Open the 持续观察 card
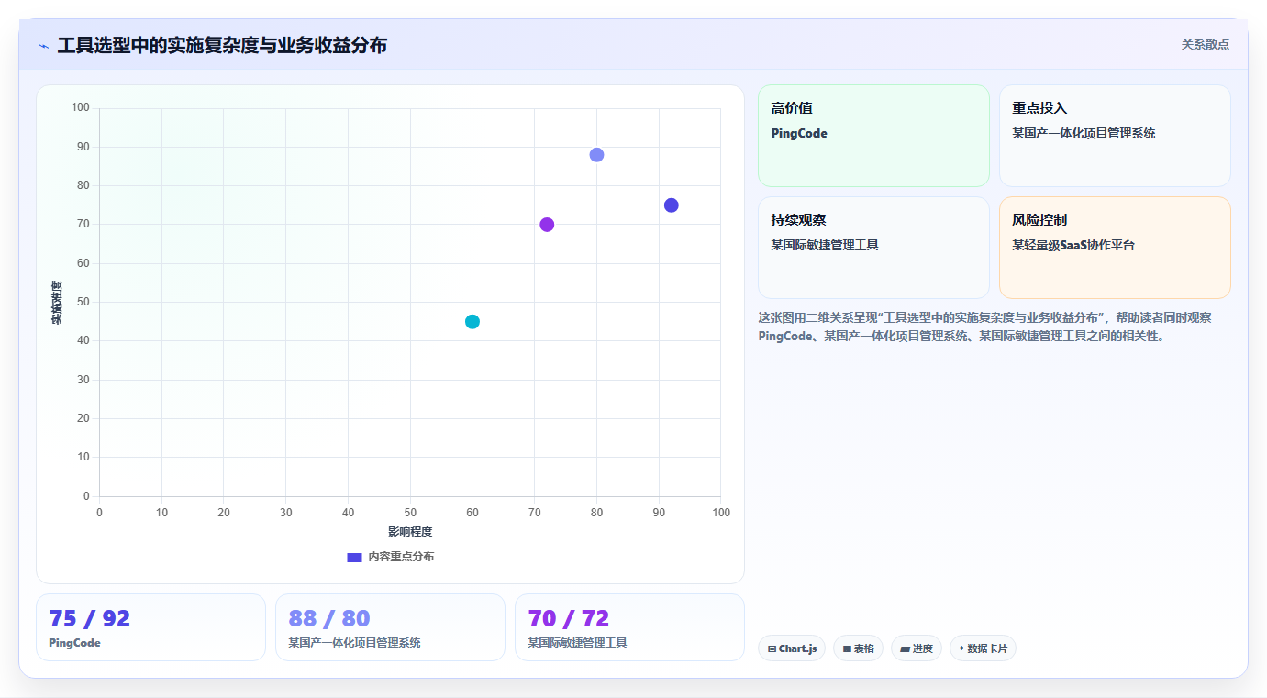Image resolution: width=1267 pixels, height=698 pixels. point(873,248)
